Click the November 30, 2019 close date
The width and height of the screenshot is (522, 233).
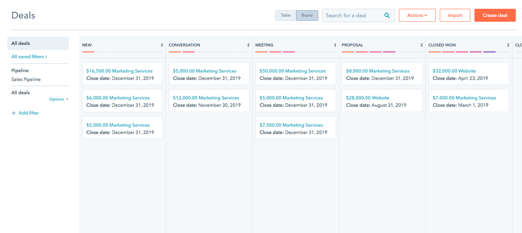click(x=220, y=105)
